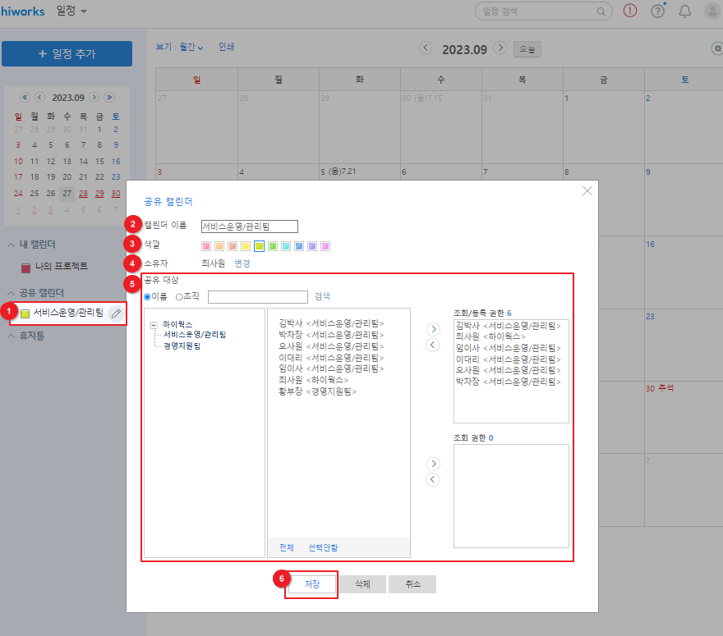
Task: Select 황부장 <경영지원팀> in user list
Action: pos(318,391)
